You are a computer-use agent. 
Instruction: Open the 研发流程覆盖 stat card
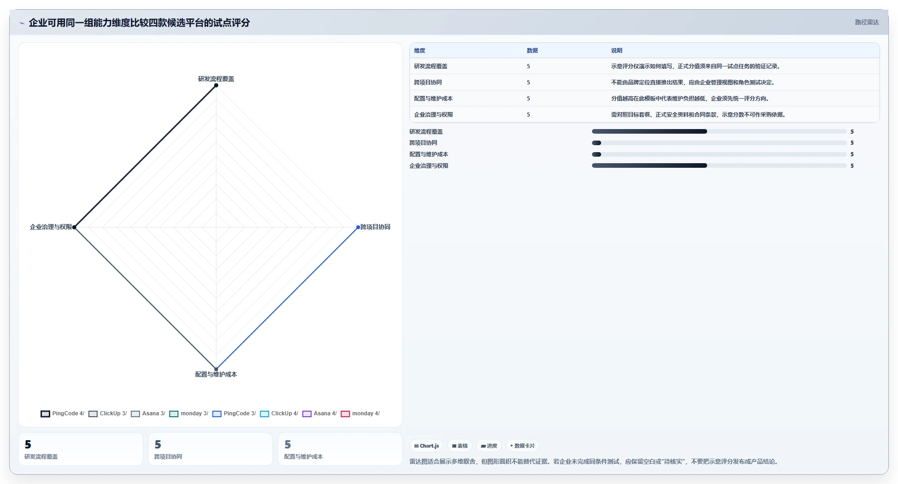(x=81, y=449)
